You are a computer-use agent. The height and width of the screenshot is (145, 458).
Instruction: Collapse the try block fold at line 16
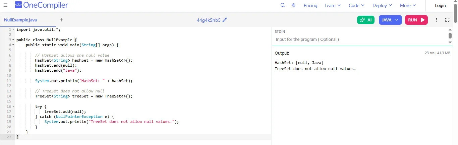coord(13,106)
